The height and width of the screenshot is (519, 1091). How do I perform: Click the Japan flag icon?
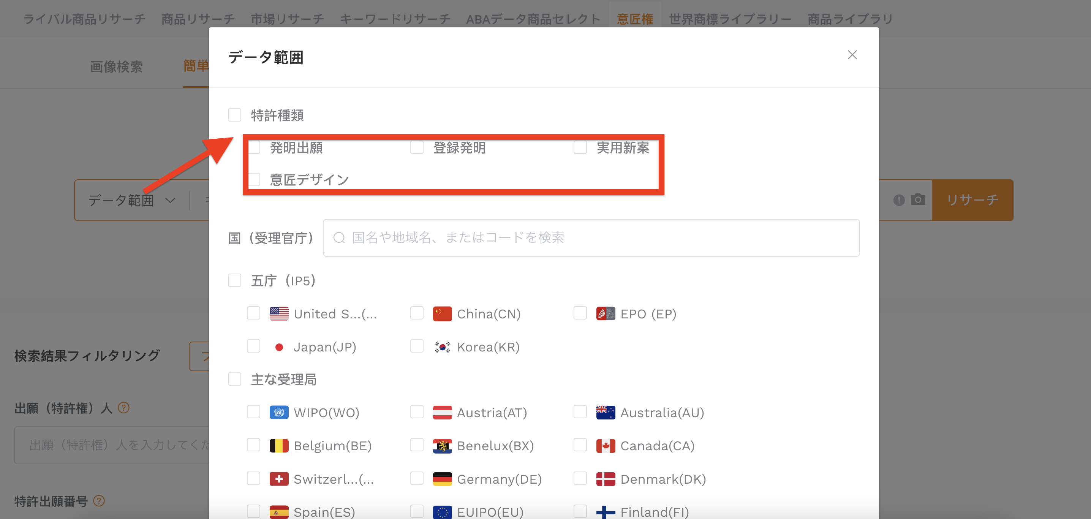(x=279, y=347)
